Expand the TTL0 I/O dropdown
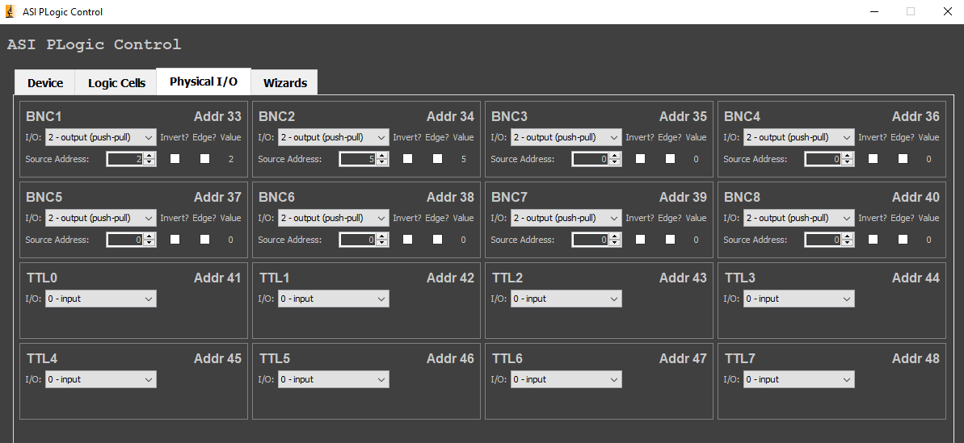The image size is (964, 443). pyautogui.click(x=100, y=299)
